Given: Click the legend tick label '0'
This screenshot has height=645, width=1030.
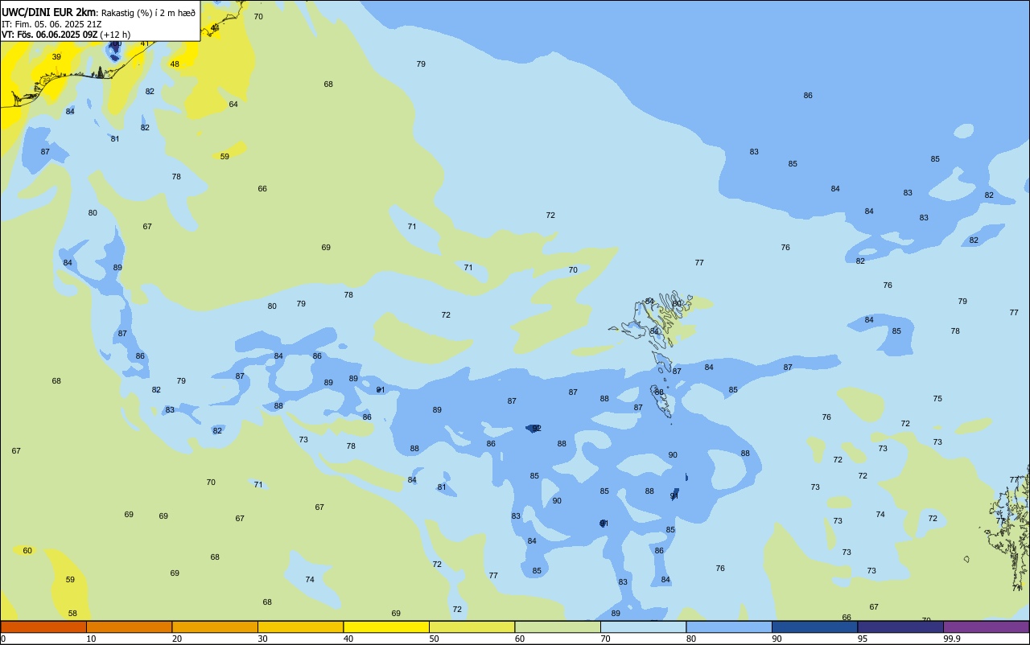Looking at the screenshot, I should tap(3, 639).
